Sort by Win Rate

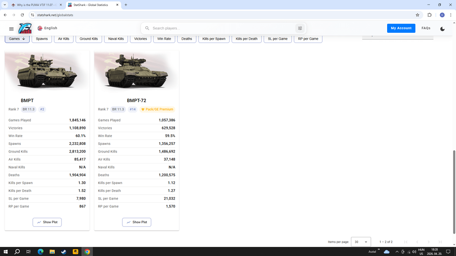pyautogui.click(x=164, y=39)
